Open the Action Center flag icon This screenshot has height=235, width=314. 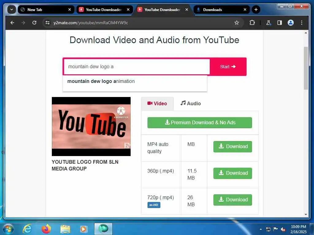click(276, 229)
